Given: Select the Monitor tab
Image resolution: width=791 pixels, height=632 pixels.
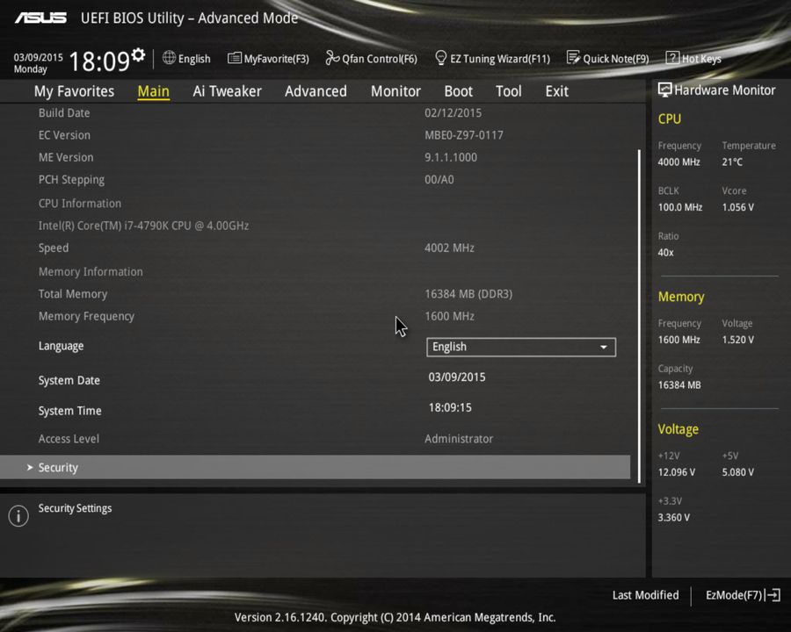Looking at the screenshot, I should (395, 90).
